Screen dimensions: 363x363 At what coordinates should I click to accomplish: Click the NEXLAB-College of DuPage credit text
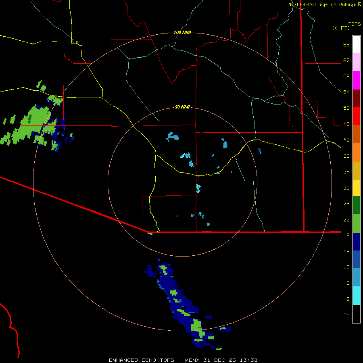tap(322, 4)
